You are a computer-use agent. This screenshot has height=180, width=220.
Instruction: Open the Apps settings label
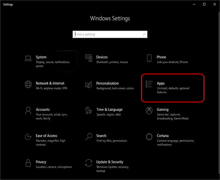click(x=161, y=83)
